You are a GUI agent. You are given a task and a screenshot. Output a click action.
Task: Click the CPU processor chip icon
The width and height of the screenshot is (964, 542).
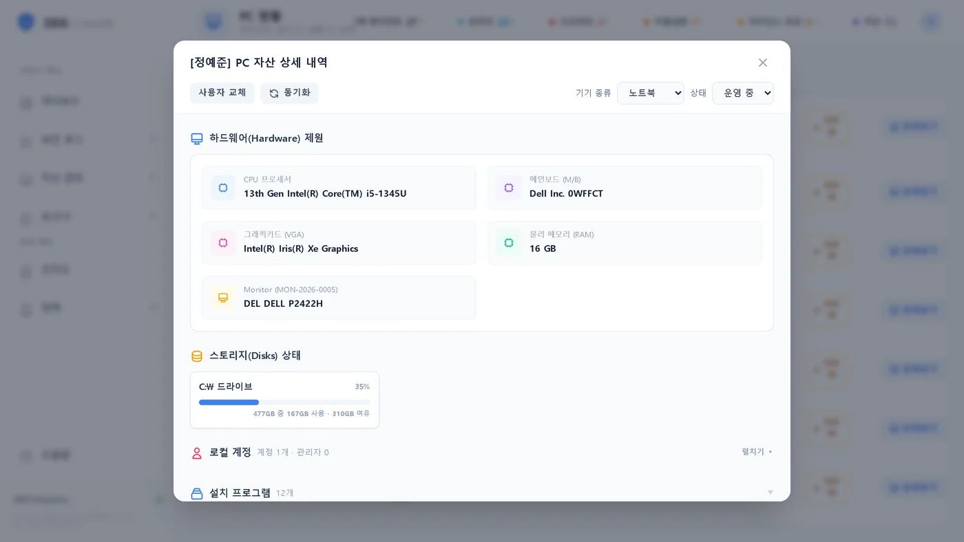(223, 188)
